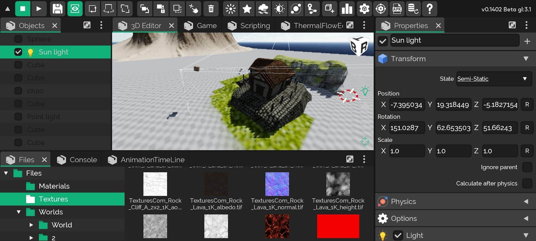
Task: Click the R reset button for Rotation
Action: coord(527,128)
